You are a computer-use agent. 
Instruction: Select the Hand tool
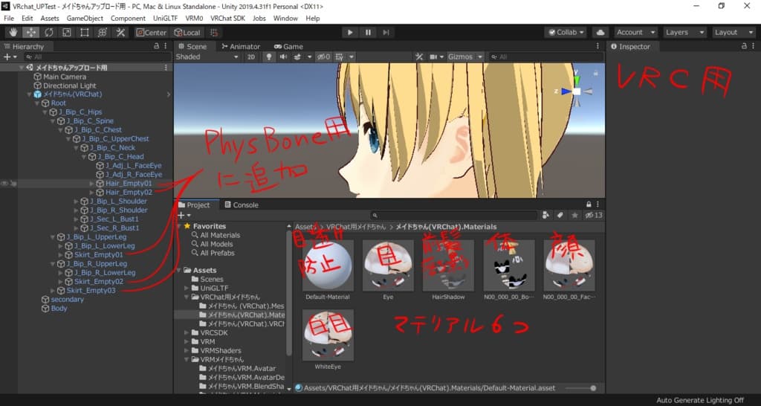13,33
